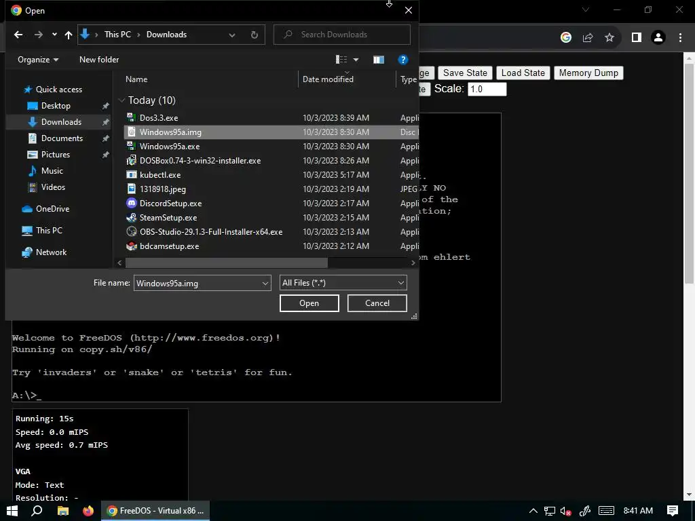Select the file Dos3.3.exe
This screenshot has width=695, height=521.
point(159,118)
